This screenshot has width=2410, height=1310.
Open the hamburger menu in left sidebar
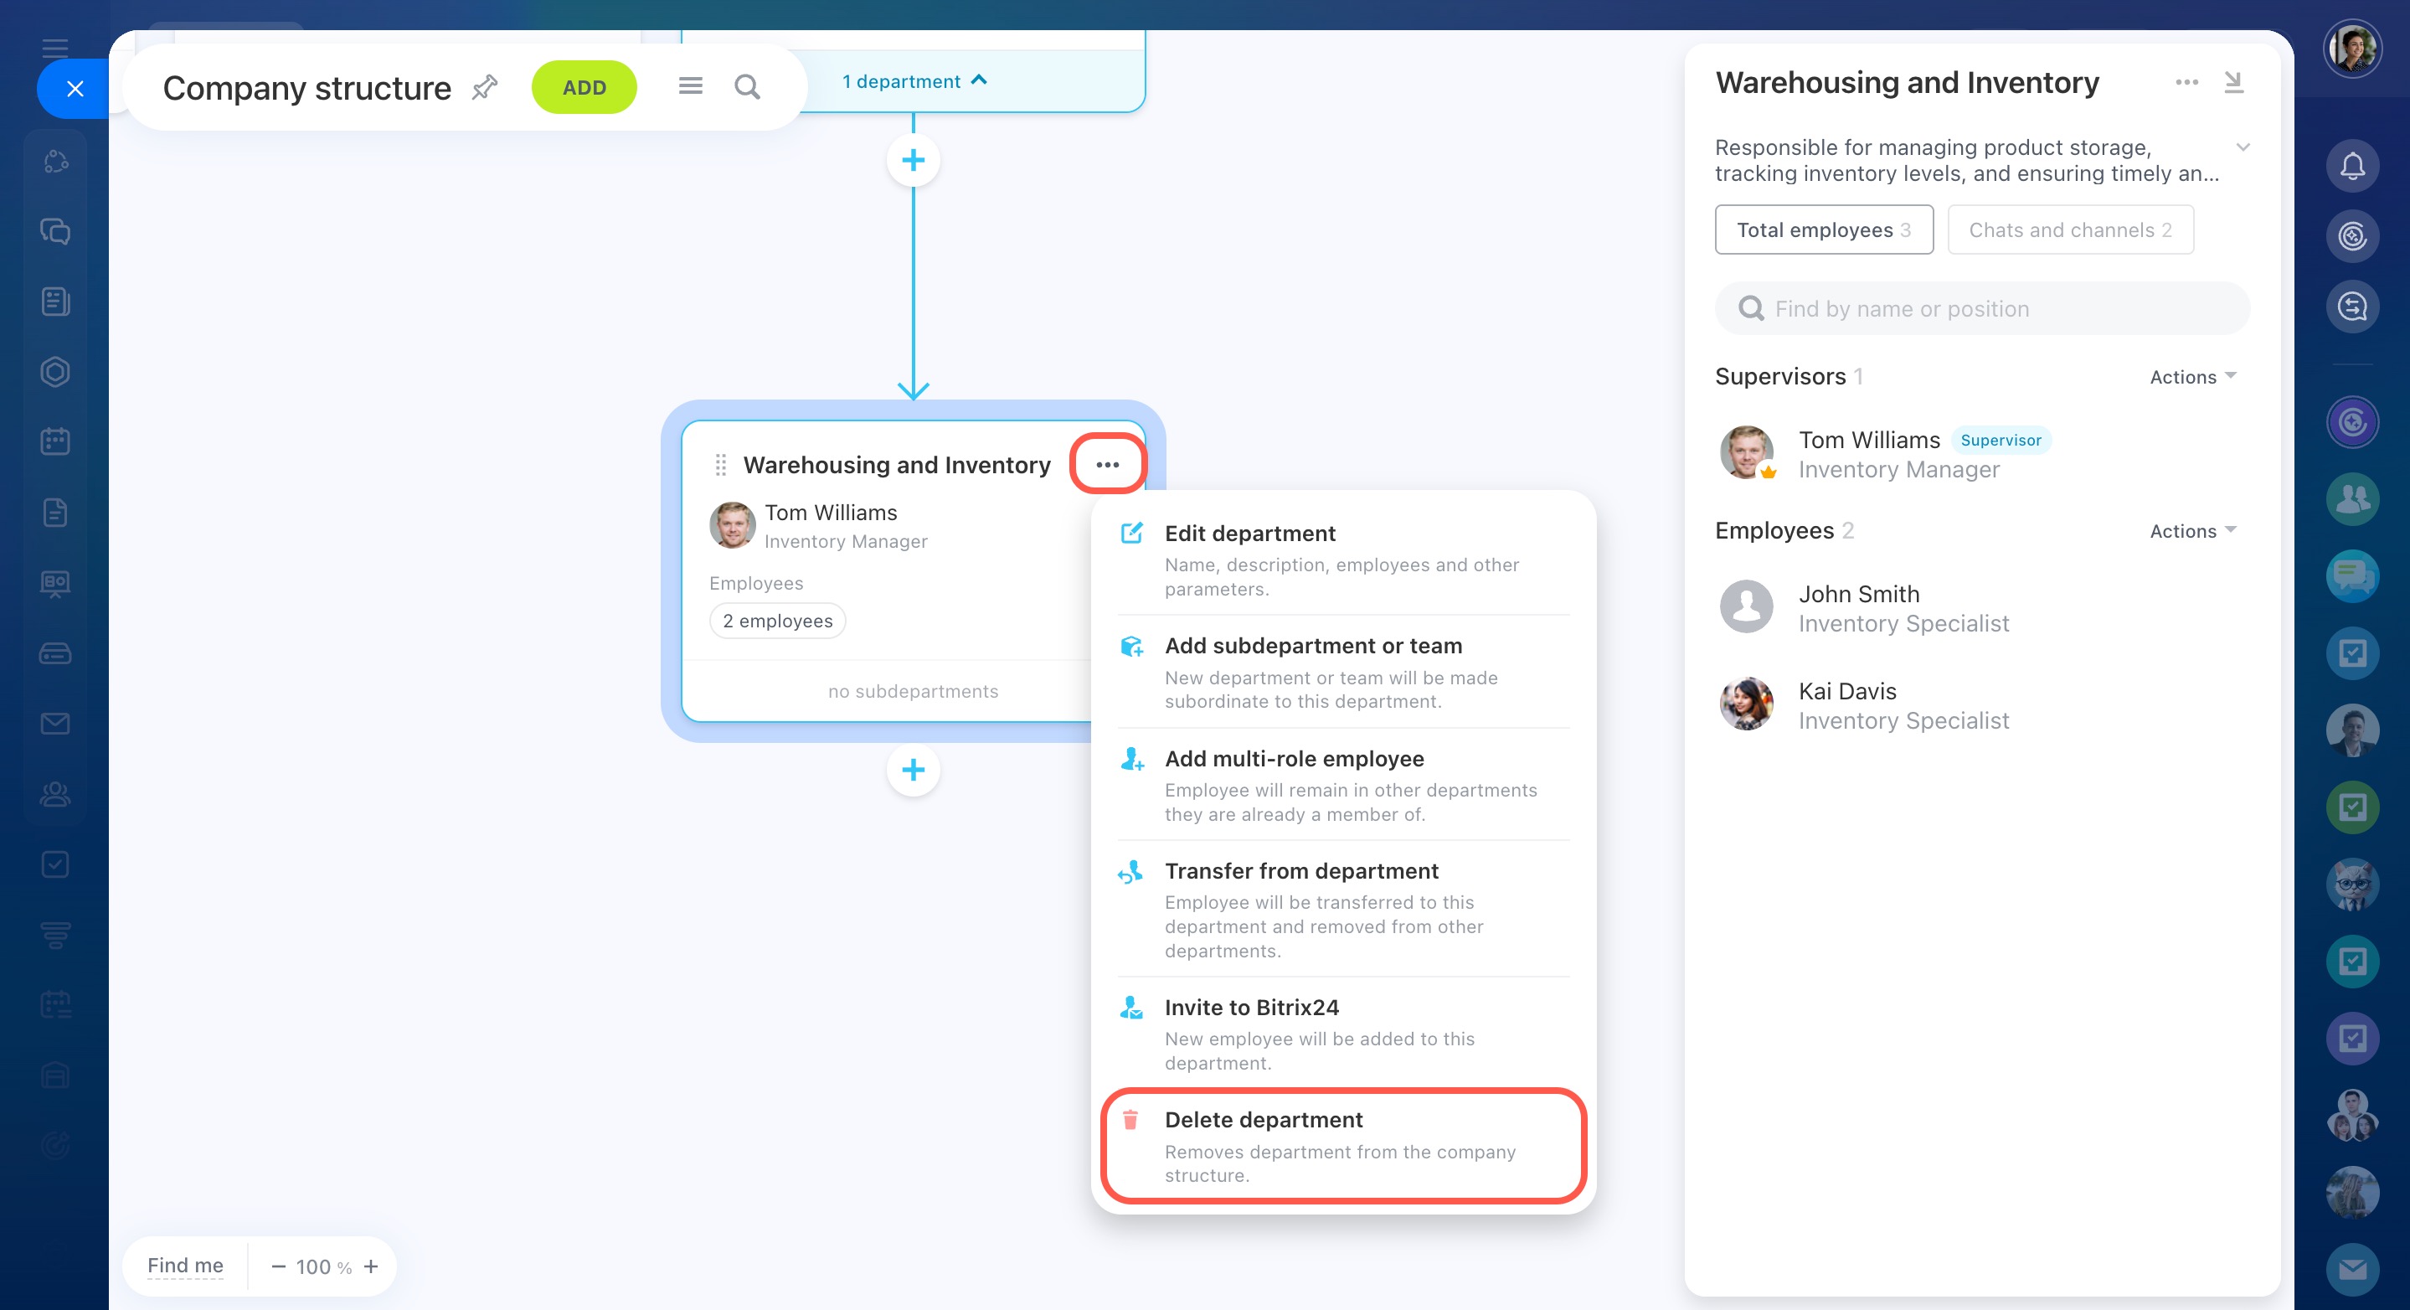pos(55,48)
